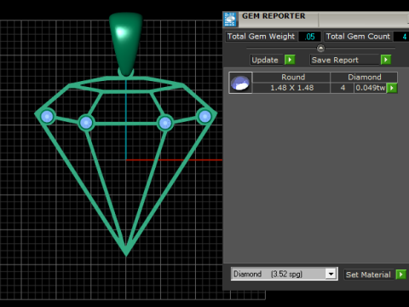This screenshot has width=409, height=307.
Task: Open the Diamond (3.52 spg) material dropdown
Action: (x=331, y=274)
